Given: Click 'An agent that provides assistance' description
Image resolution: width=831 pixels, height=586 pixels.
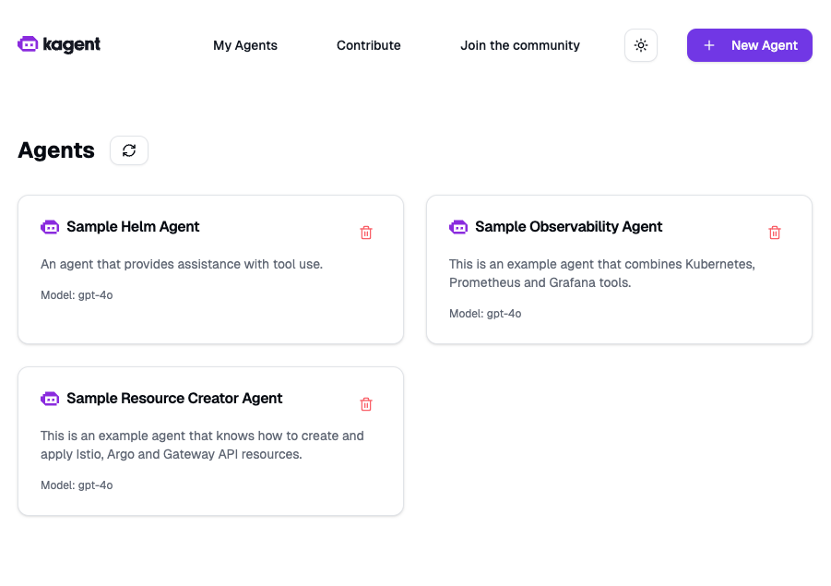Looking at the screenshot, I should [182, 264].
